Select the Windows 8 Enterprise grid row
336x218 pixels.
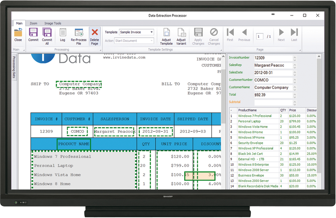point(273,164)
